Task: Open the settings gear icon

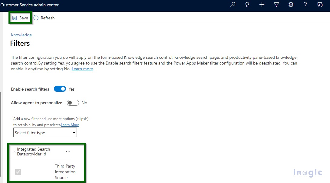Action: point(291,5)
